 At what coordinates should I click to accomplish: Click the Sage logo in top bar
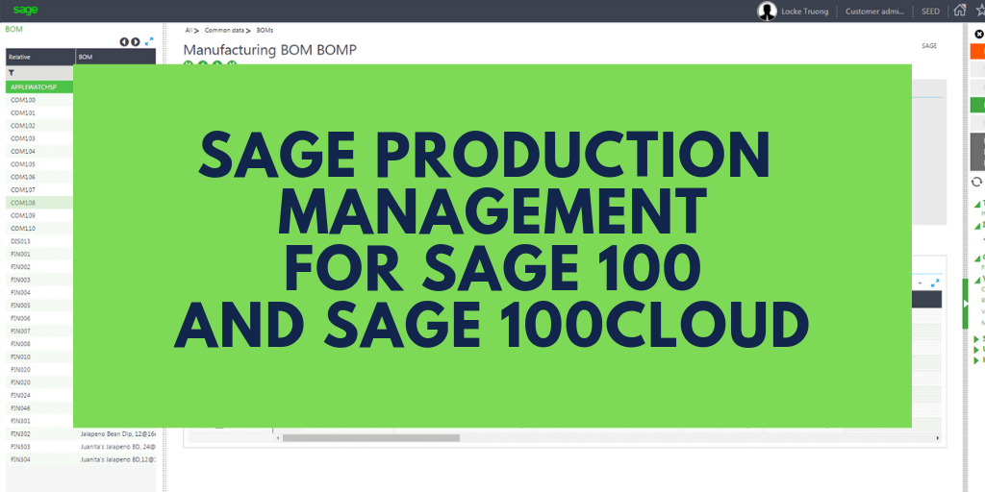[25, 11]
